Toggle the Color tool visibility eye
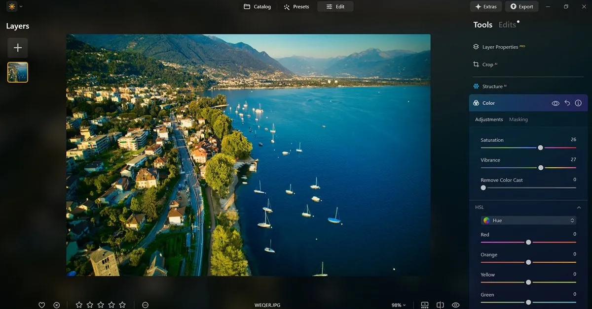592x309 pixels. pyautogui.click(x=555, y=103)
